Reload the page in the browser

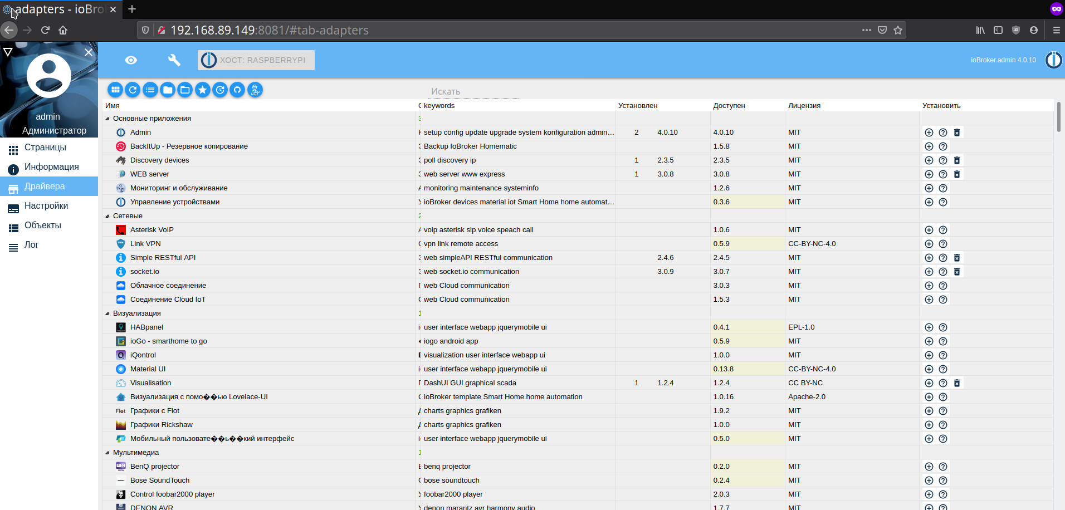[x=45, y=30]
